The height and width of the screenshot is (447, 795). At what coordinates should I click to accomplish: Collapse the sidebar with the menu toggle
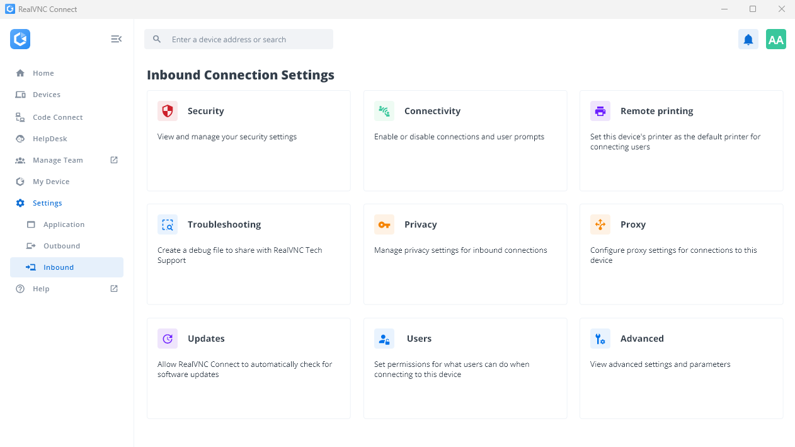pyautogui.click(x=116, y=39)
